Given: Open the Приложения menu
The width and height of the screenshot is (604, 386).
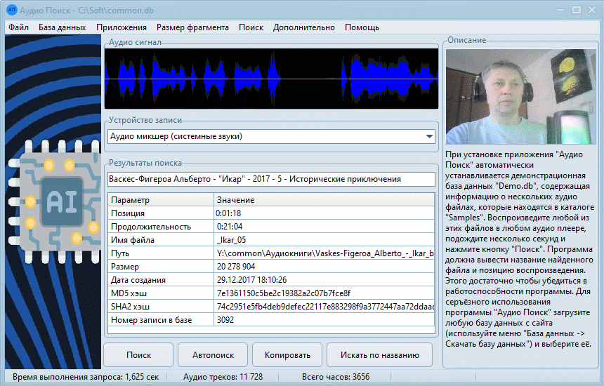Looking at the screenshot, I should [122, 27].
